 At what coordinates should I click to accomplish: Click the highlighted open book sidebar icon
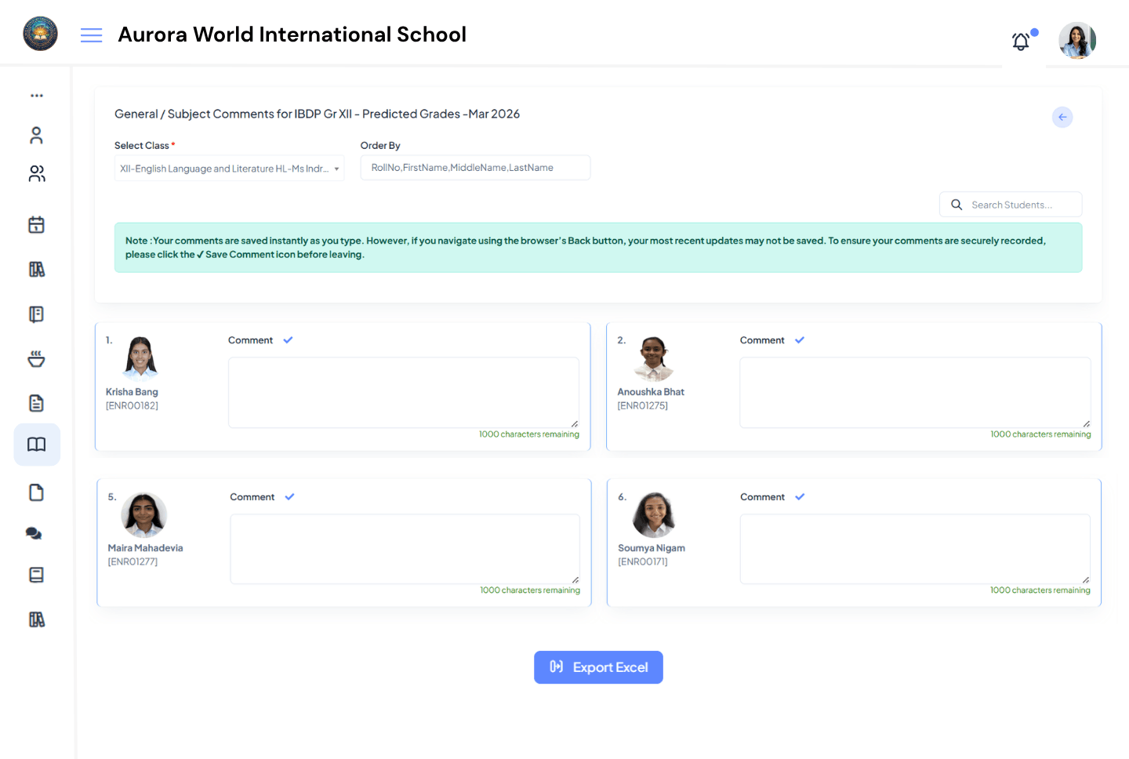point(36,445)
